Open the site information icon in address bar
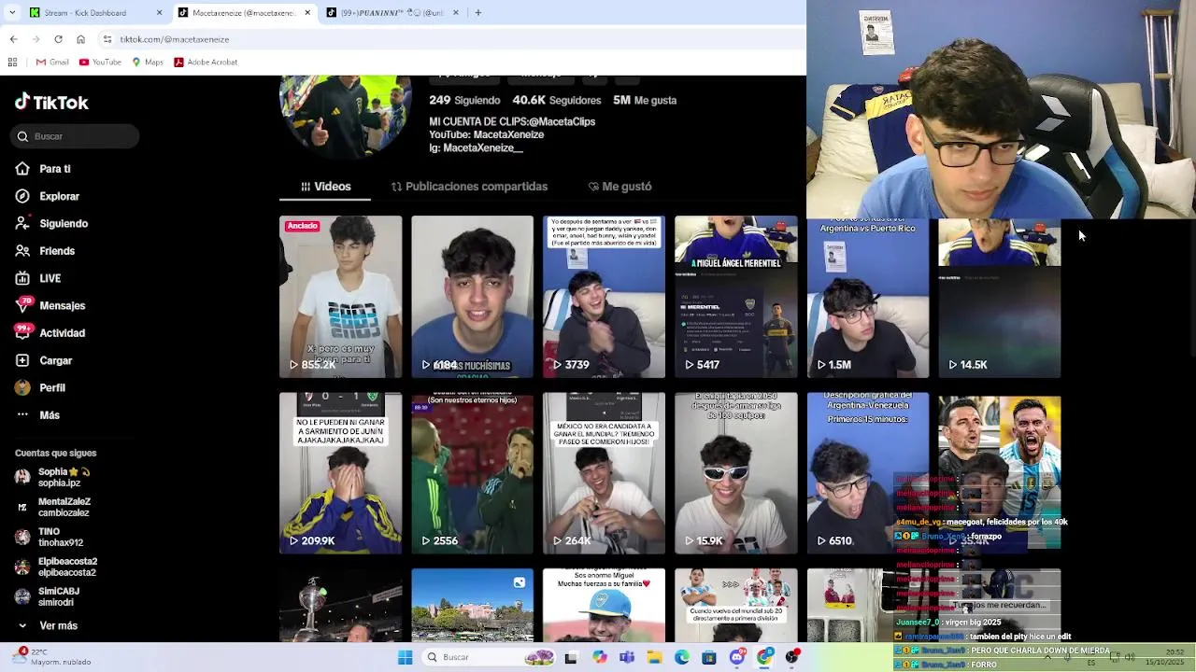This screenshot has height=672, width=1196. pos(108,39)
